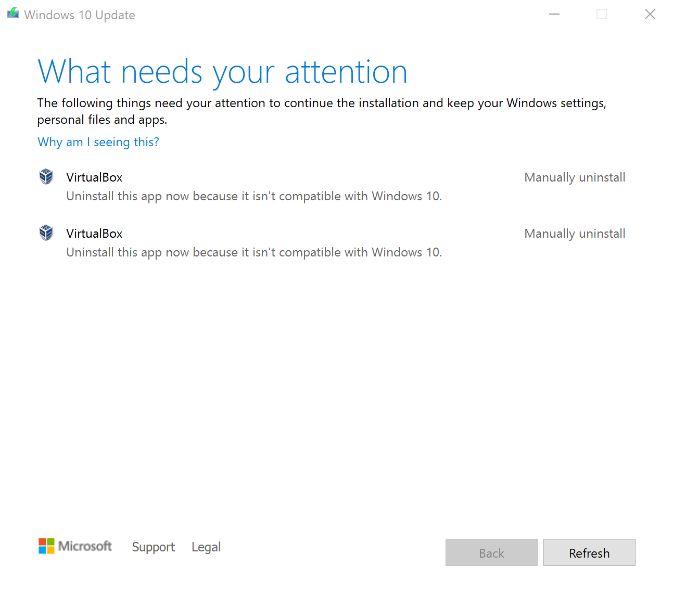Open the 'Why am I seeing this?' link

(98, 142)
